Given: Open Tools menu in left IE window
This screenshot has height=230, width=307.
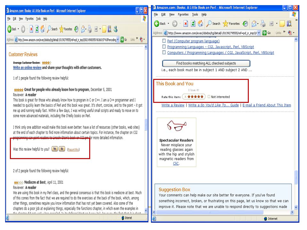Looking at the screenshot, I should (38, 19).
